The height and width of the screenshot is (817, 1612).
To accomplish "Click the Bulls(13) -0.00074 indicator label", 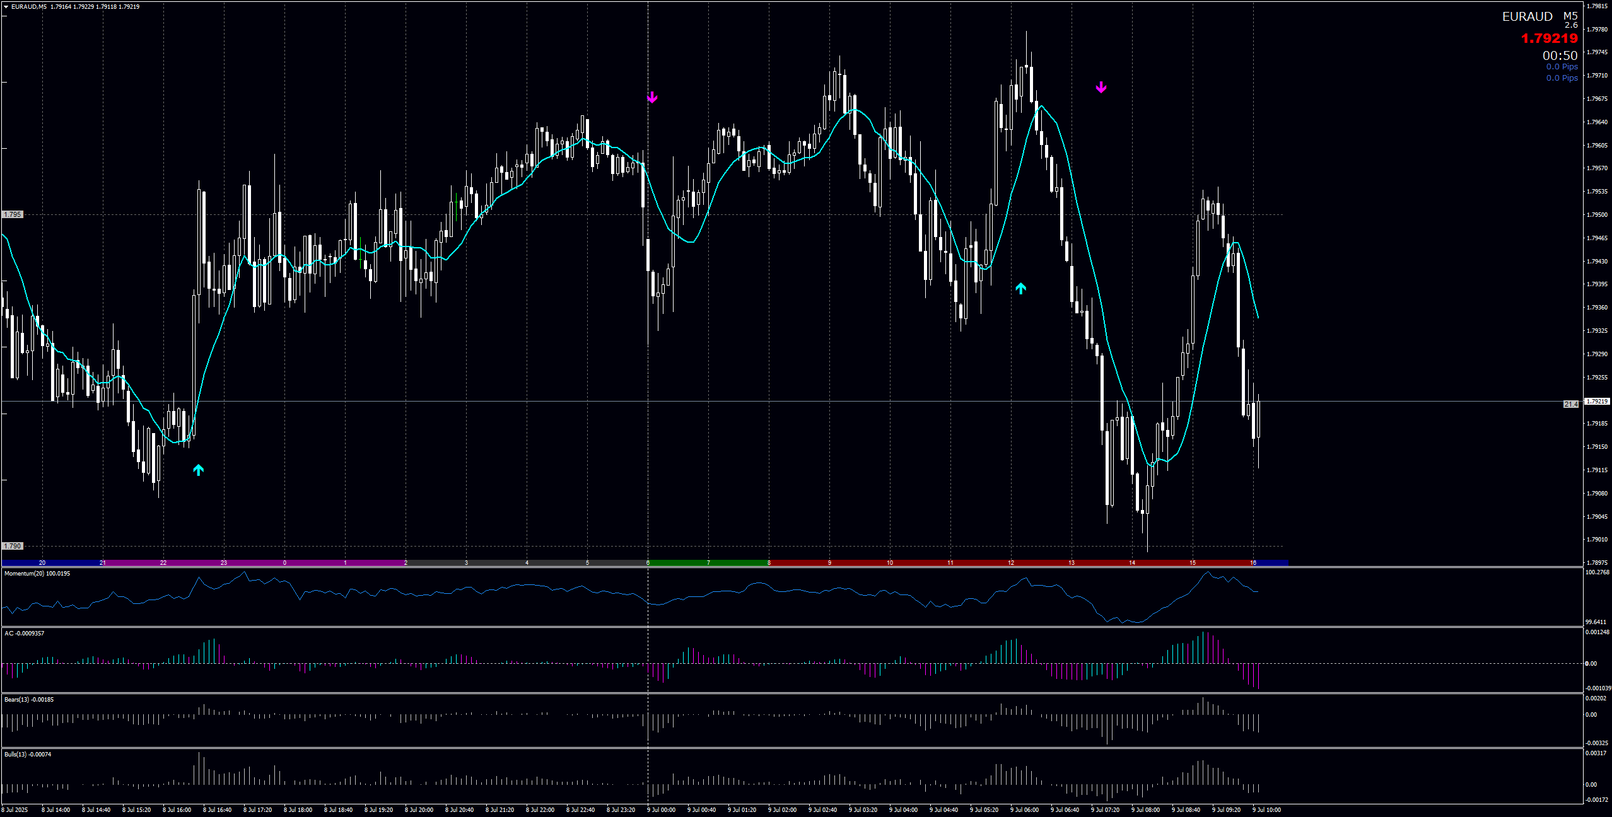I will coord(28,755).
